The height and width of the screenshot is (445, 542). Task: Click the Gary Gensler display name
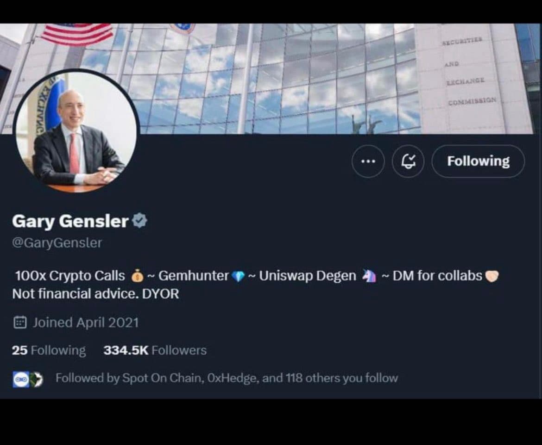pos(70,221)
